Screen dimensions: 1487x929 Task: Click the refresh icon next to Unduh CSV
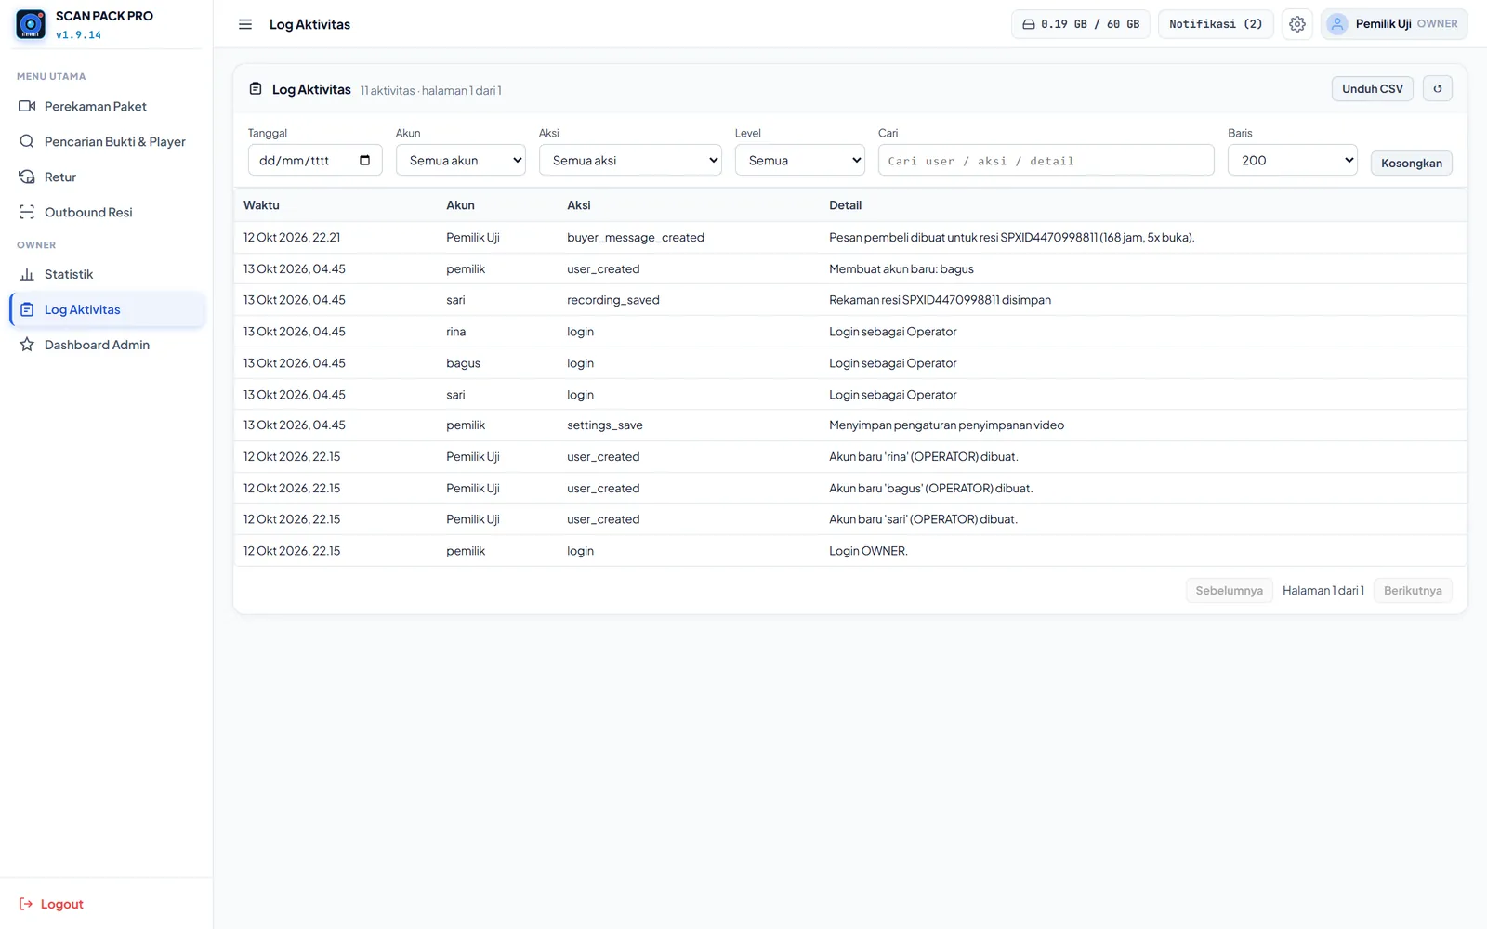click(1438, 89)
